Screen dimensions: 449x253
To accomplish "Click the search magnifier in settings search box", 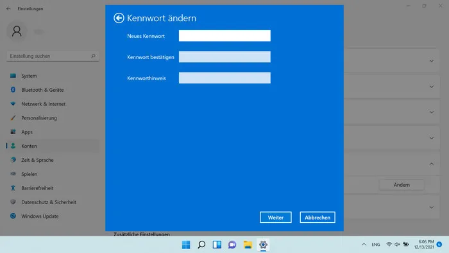I will [93, 56].
